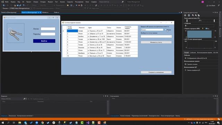This screenshot has width=222, height=125.
Task: Switch to the Worker.cs tab
Action: (45, 12)
